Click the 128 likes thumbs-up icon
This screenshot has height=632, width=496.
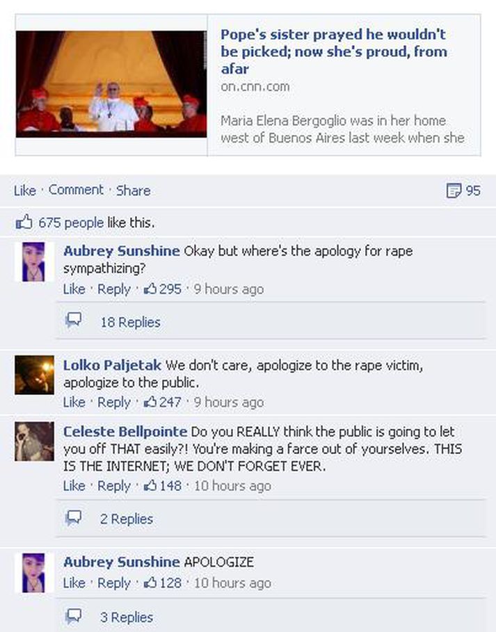pyautogui.click(x=150, y=583)
